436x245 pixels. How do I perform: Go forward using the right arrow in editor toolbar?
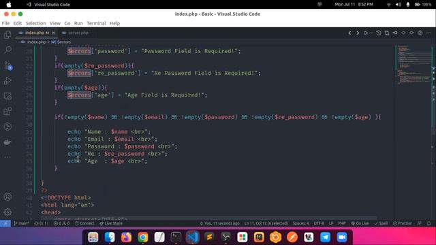(358, 33)
